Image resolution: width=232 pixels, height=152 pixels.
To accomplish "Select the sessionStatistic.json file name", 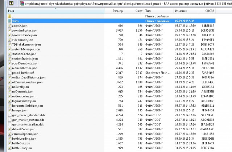I will coord(25,59).
